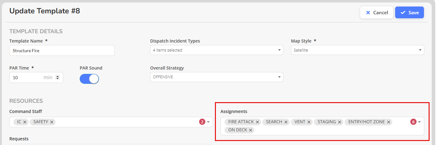Screen dimensions: 437x145
Task: Remove the IC tag from Command Staff
Action: pos(25,122)
